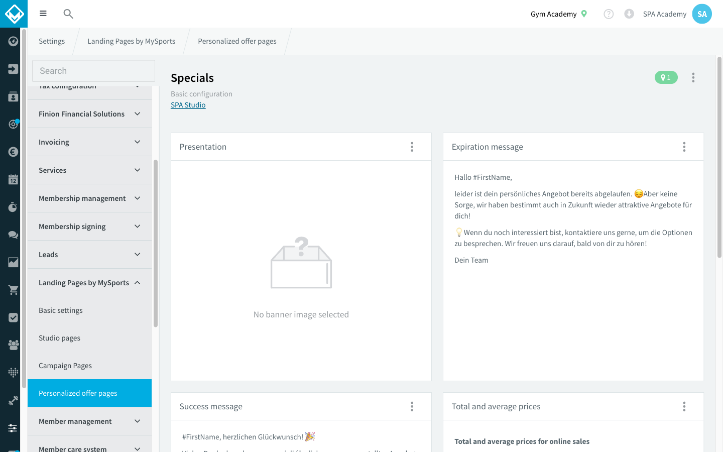
Task: Open the check-in arrow icon in the left rail
Action: pos(13,69)
